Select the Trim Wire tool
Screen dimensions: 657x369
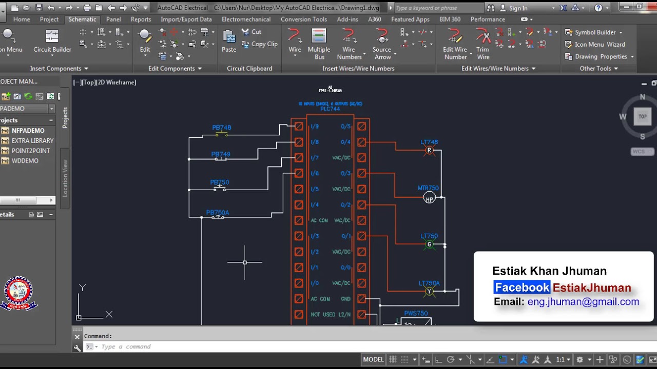click(x=483, y=44)
